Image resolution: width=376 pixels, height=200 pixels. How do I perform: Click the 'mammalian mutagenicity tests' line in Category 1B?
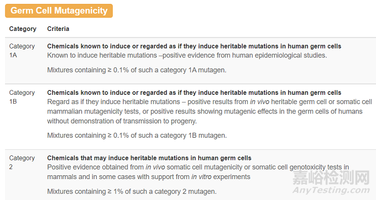(205, 111)
